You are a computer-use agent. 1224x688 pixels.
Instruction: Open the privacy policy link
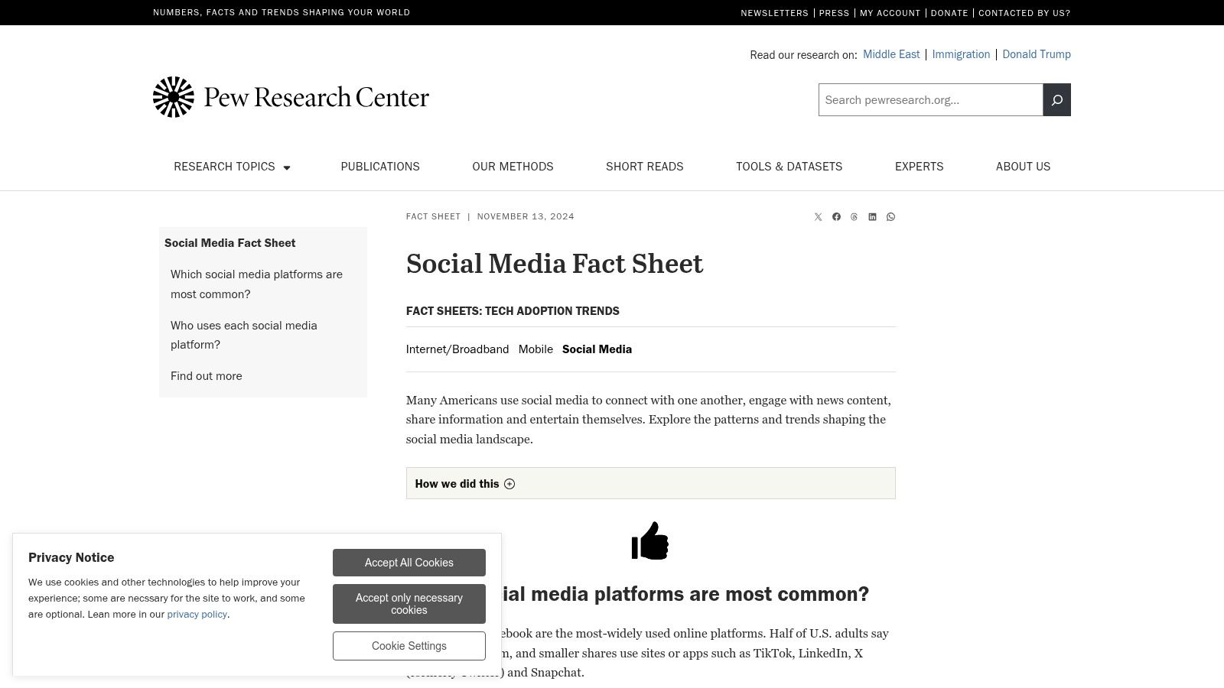tap(197, 614)
